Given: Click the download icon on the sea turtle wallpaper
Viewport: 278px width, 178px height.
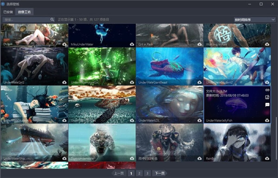Looking at the screenshot, I should pos(132,120).
